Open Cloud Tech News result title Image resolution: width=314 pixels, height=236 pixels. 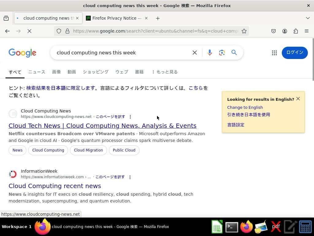[x=102, y=126]
